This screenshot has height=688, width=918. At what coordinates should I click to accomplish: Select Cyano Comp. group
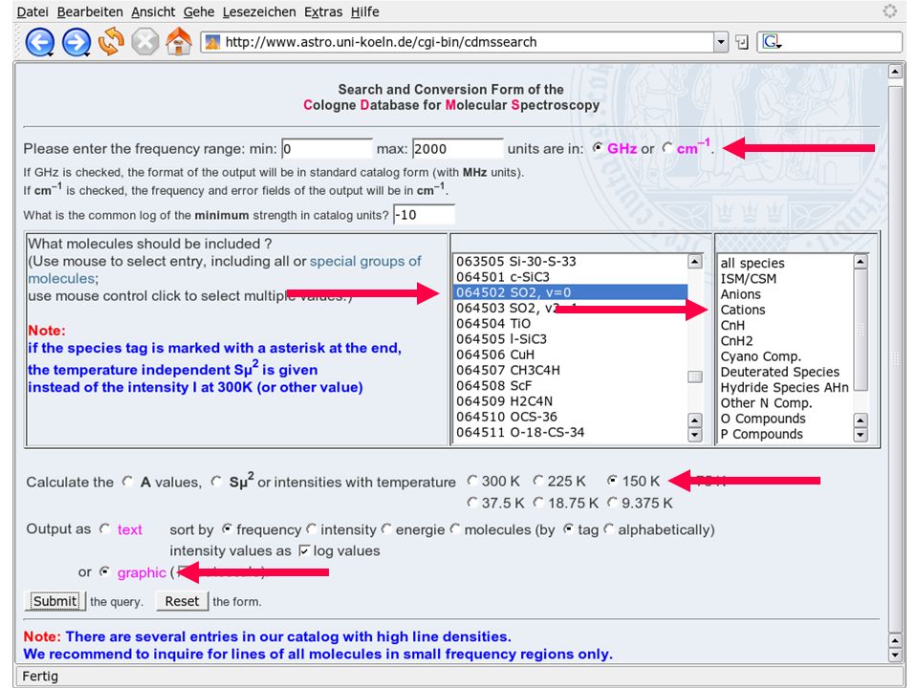[x=786, y=356]
